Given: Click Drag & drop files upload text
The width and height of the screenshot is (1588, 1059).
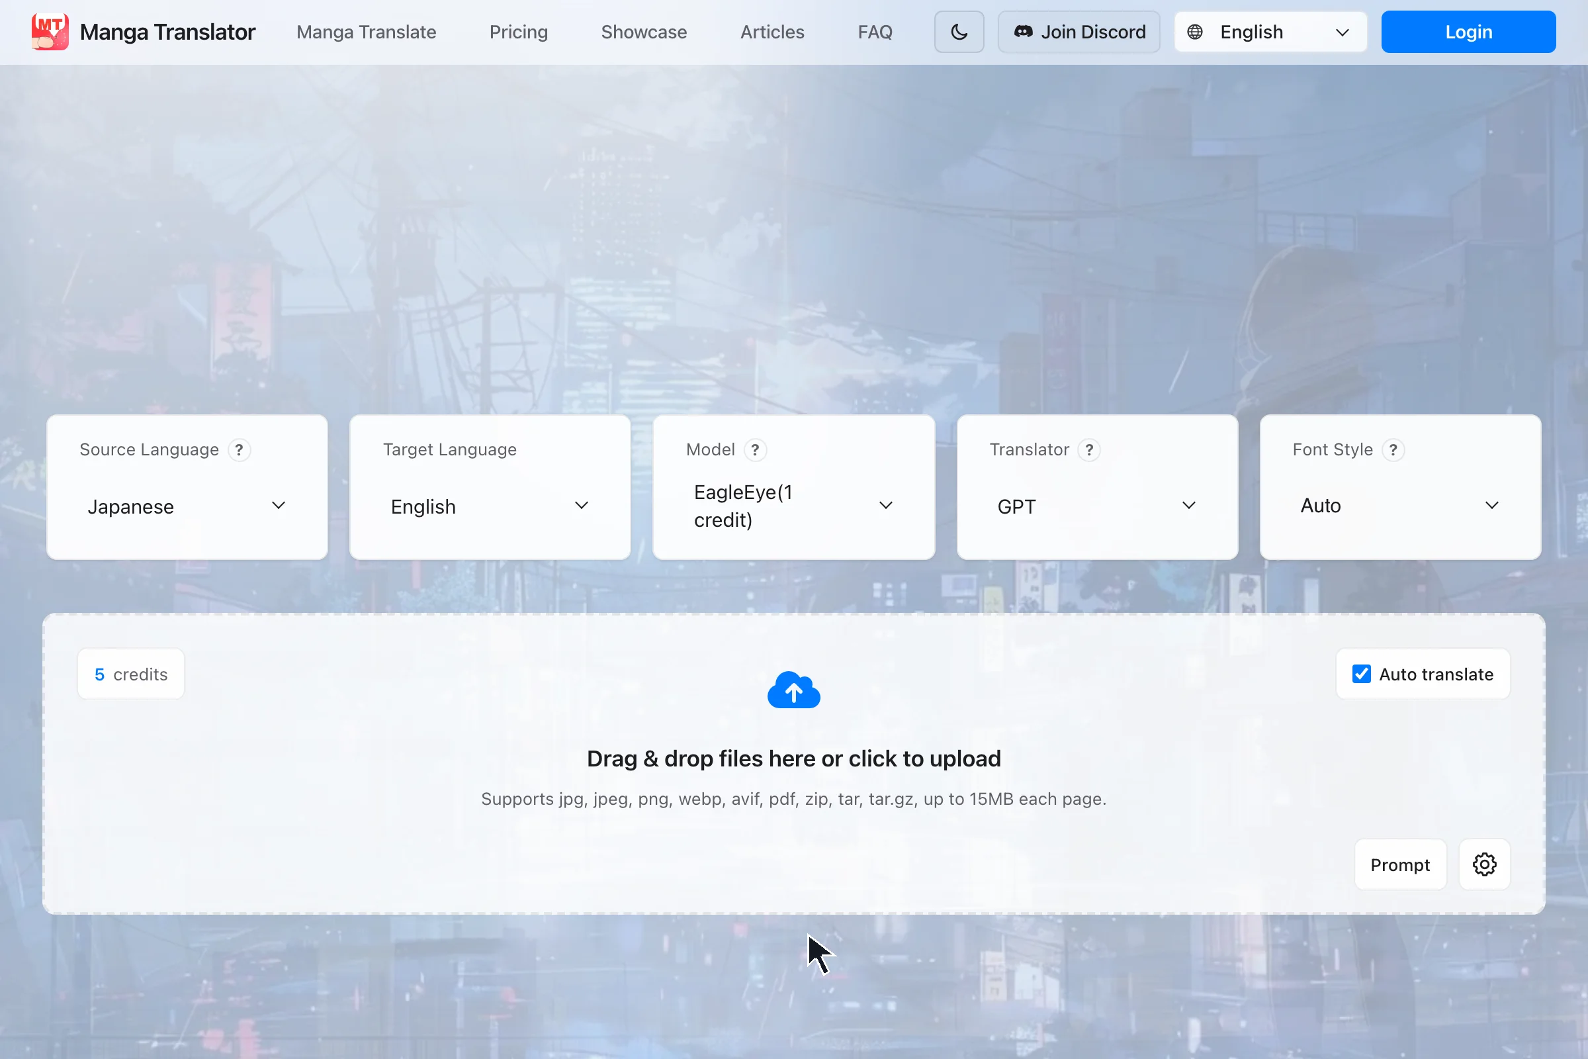Looking at the screenshot, I should coord(794,759).
